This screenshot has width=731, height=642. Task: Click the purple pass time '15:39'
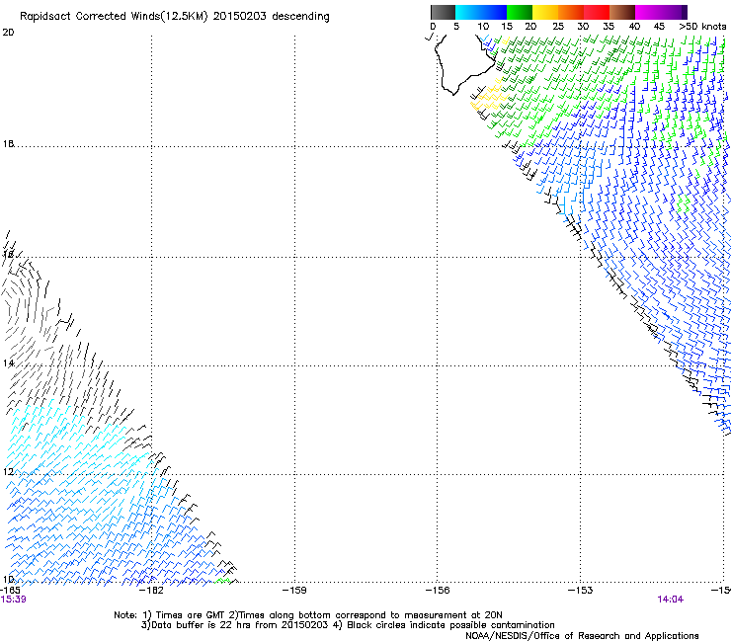coord(14,600)
